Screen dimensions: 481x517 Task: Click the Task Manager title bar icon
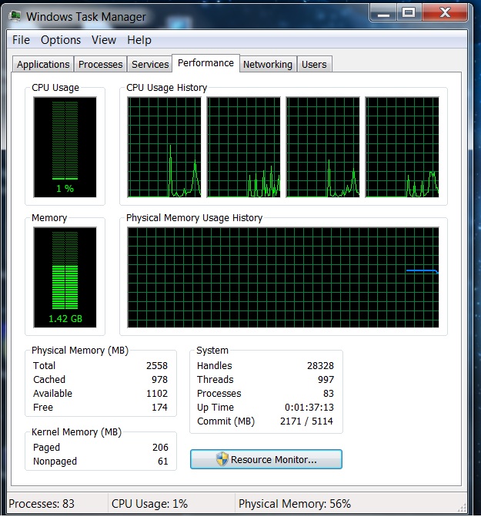coord(15,16)
